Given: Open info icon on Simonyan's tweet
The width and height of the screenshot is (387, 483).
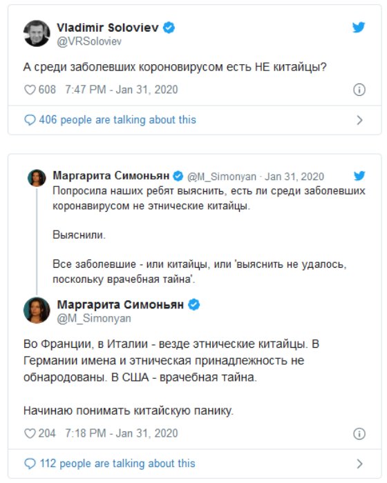Looking at the screenshot, I should (359, 434).
